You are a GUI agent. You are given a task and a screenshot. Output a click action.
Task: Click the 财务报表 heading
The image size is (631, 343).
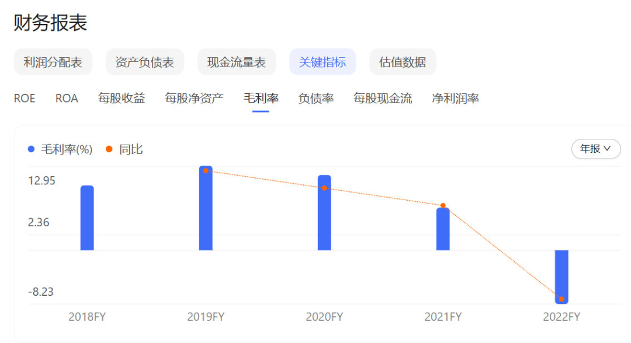tap(50, 23)
